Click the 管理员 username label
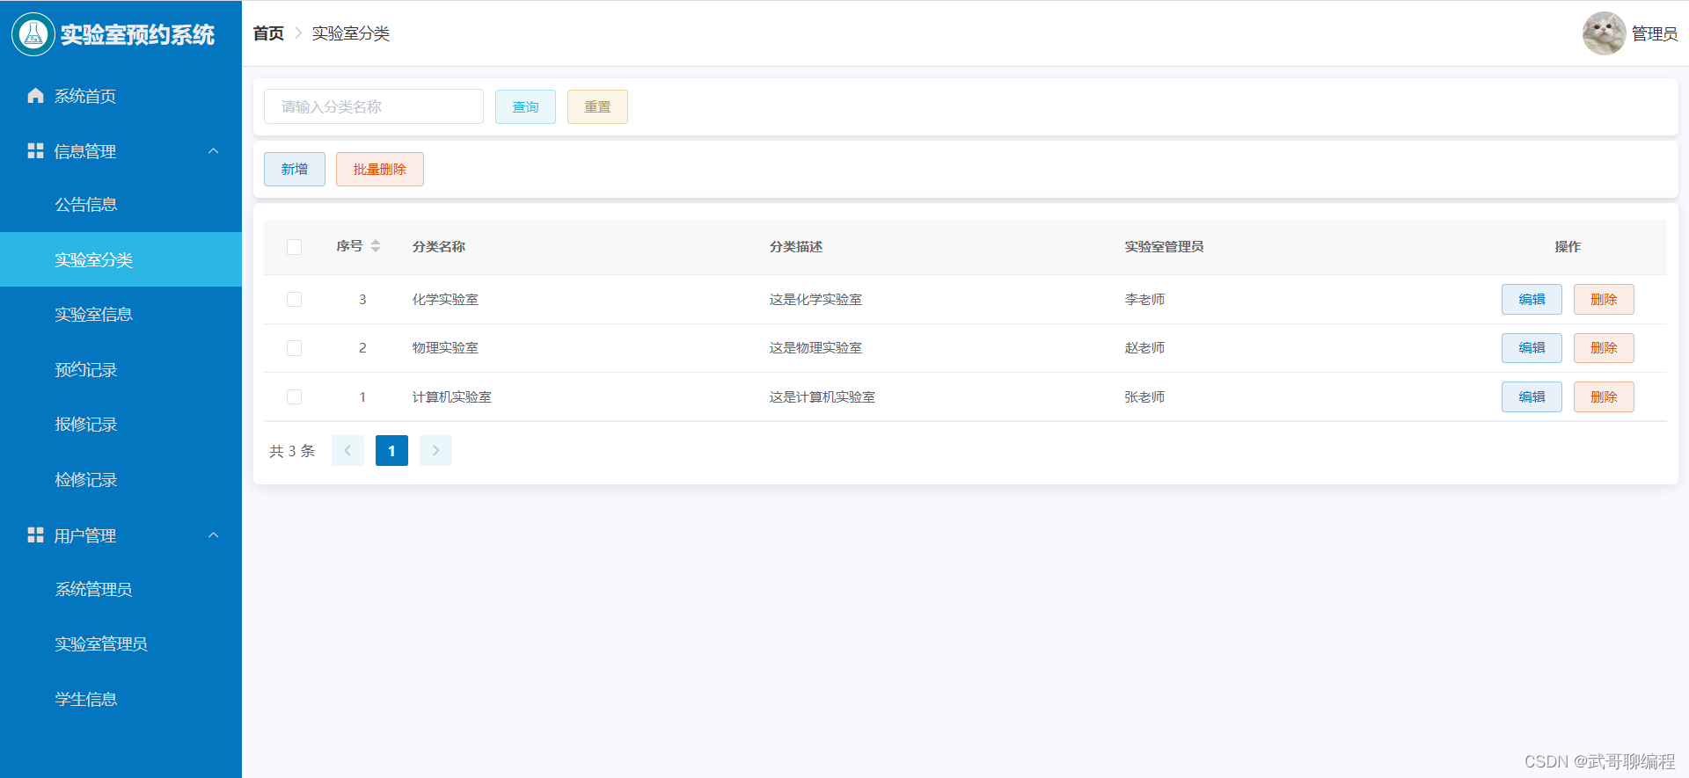The width and height of the screenshot is (1689, 778). point(1655,33)
